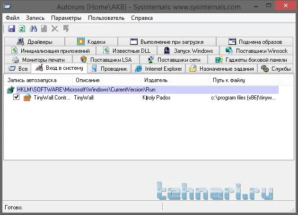Screen dimensions: 298x215
Task: Click the Delete X toolbar icon
Action: [55, 29]
